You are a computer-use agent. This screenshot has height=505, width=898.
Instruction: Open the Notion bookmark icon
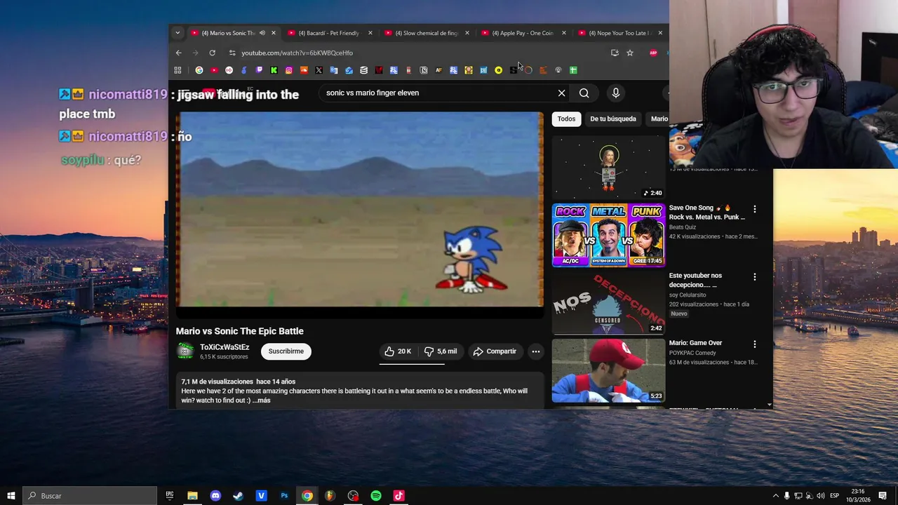pos(424,70)
